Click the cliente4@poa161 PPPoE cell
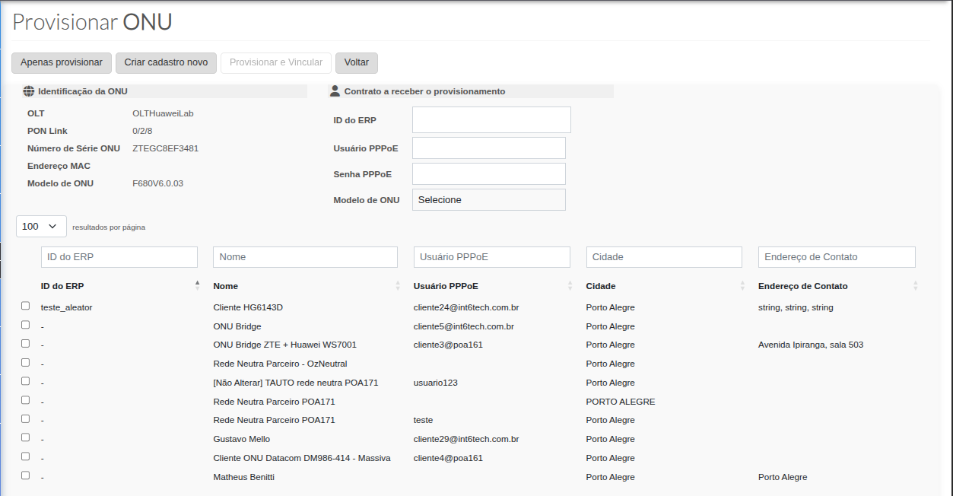 tap(449, 458)
